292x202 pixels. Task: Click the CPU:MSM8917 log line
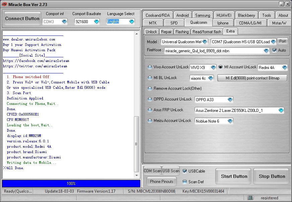[x=18, y=120]
